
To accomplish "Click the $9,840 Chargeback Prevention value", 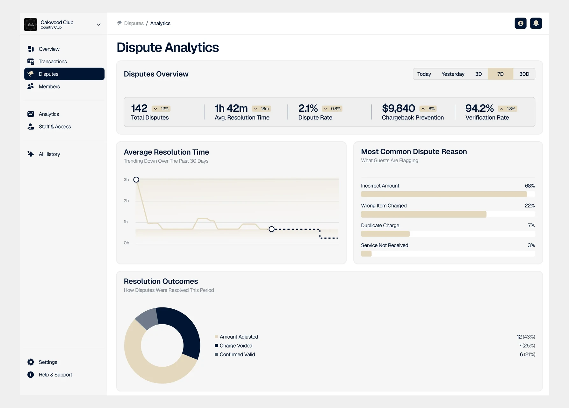I will click(x=399, y=108).
